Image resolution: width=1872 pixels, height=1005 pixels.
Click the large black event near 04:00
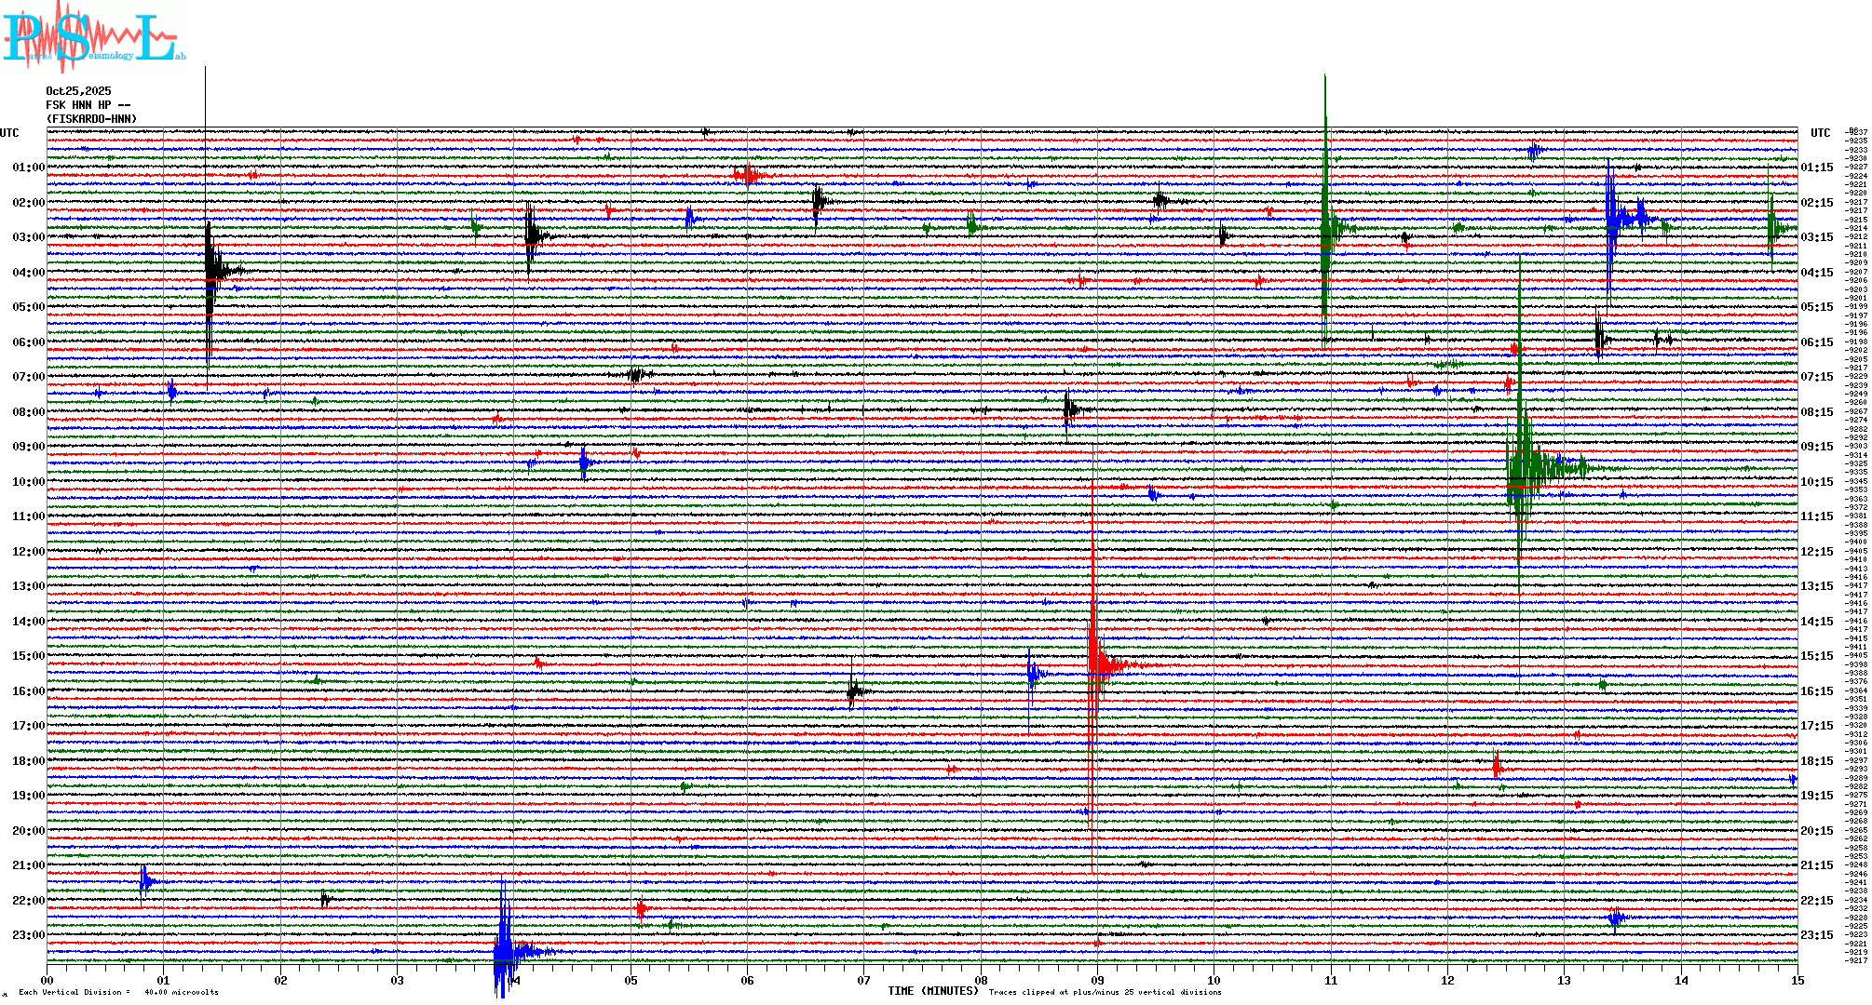[210, 271]
